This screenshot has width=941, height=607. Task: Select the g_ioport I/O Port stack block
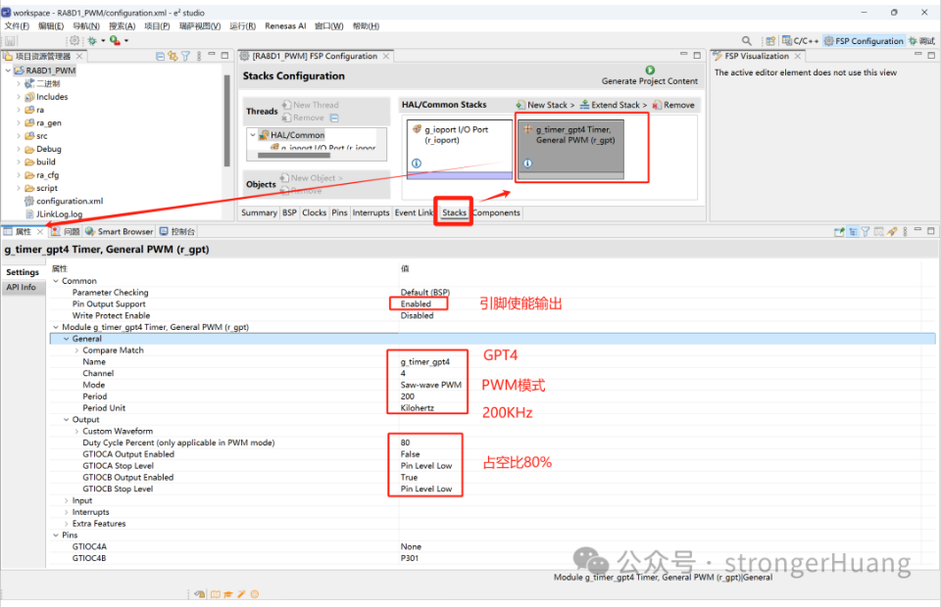click(460, 149)
